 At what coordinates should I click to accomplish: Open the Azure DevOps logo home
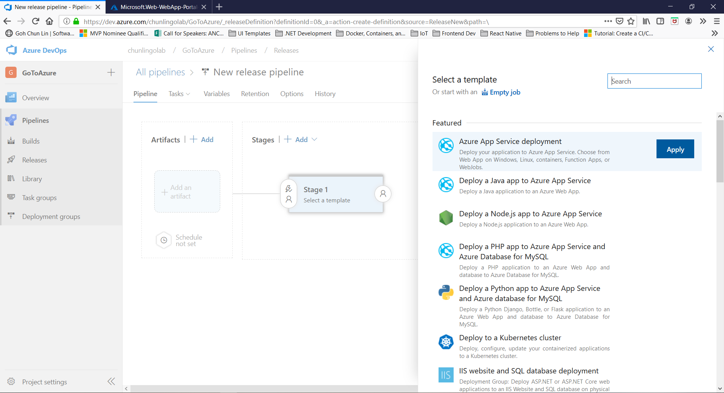click(12, 50)
